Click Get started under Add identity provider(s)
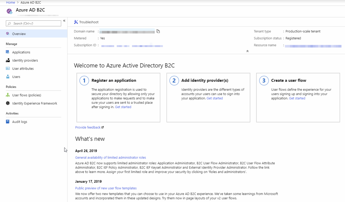Viewport: 345px width, 202px height. tap(215, 98)
